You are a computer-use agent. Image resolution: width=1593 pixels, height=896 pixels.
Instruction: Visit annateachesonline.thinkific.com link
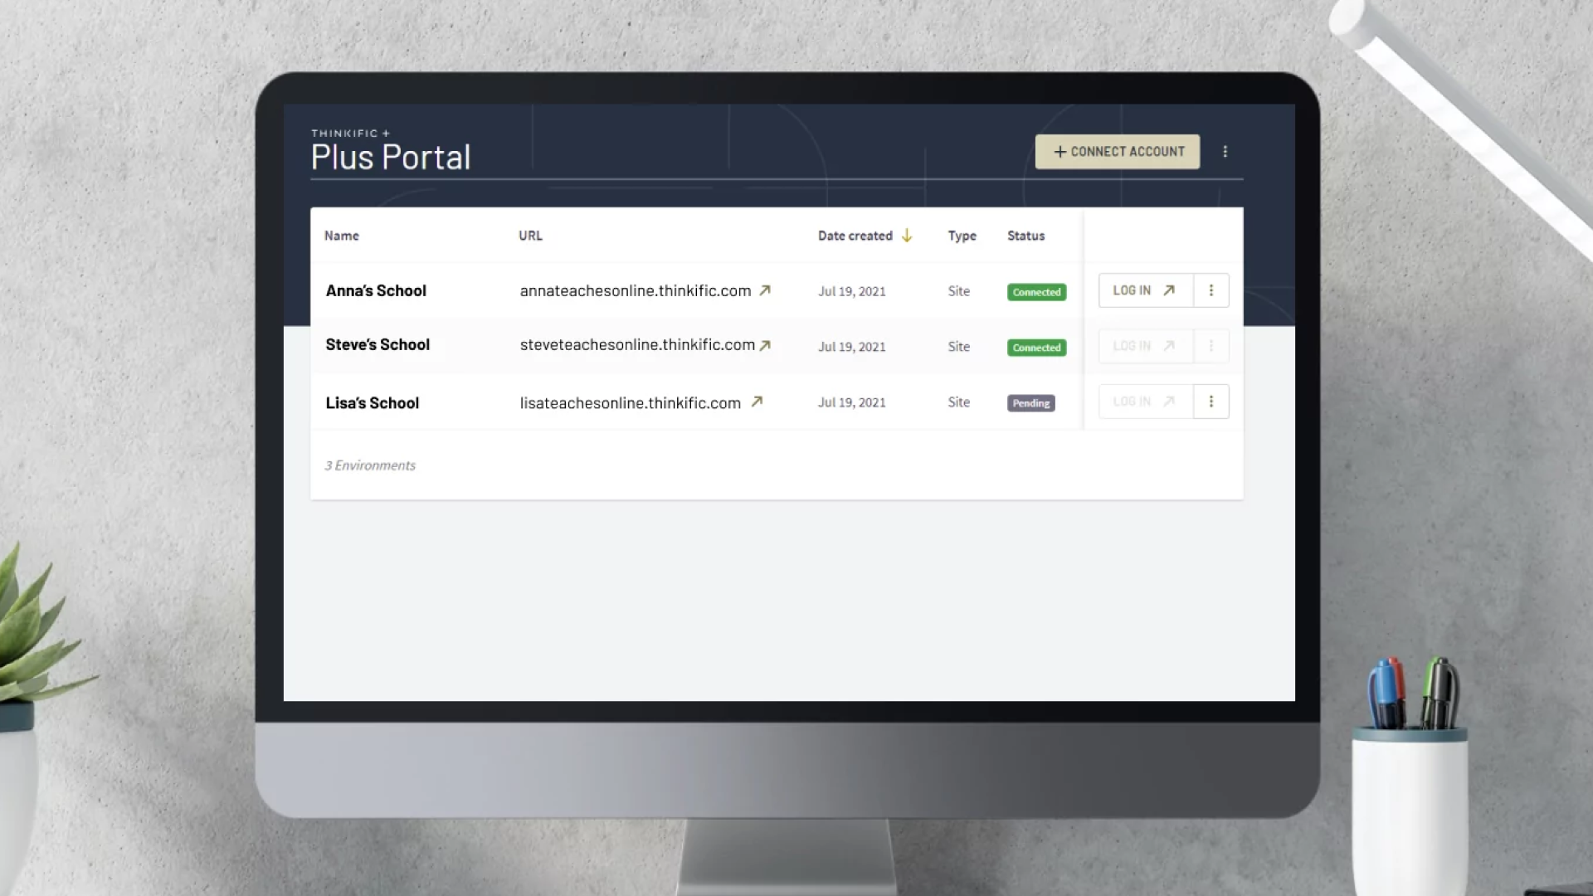[635, 291]
